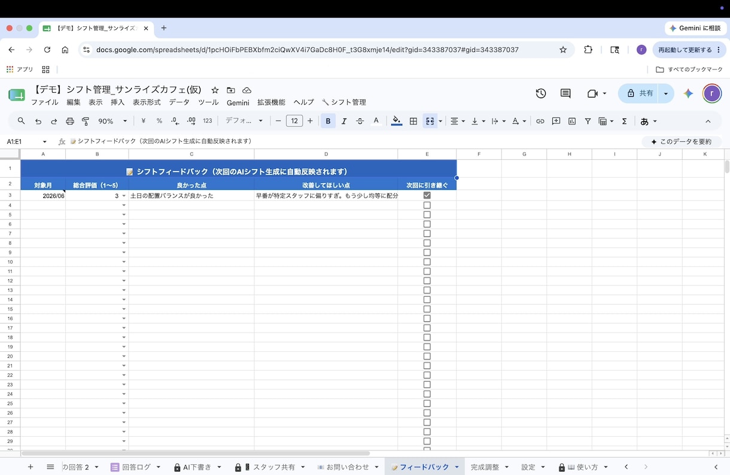Open font family dropdown

pyautogui.click(x=244, y=121)
